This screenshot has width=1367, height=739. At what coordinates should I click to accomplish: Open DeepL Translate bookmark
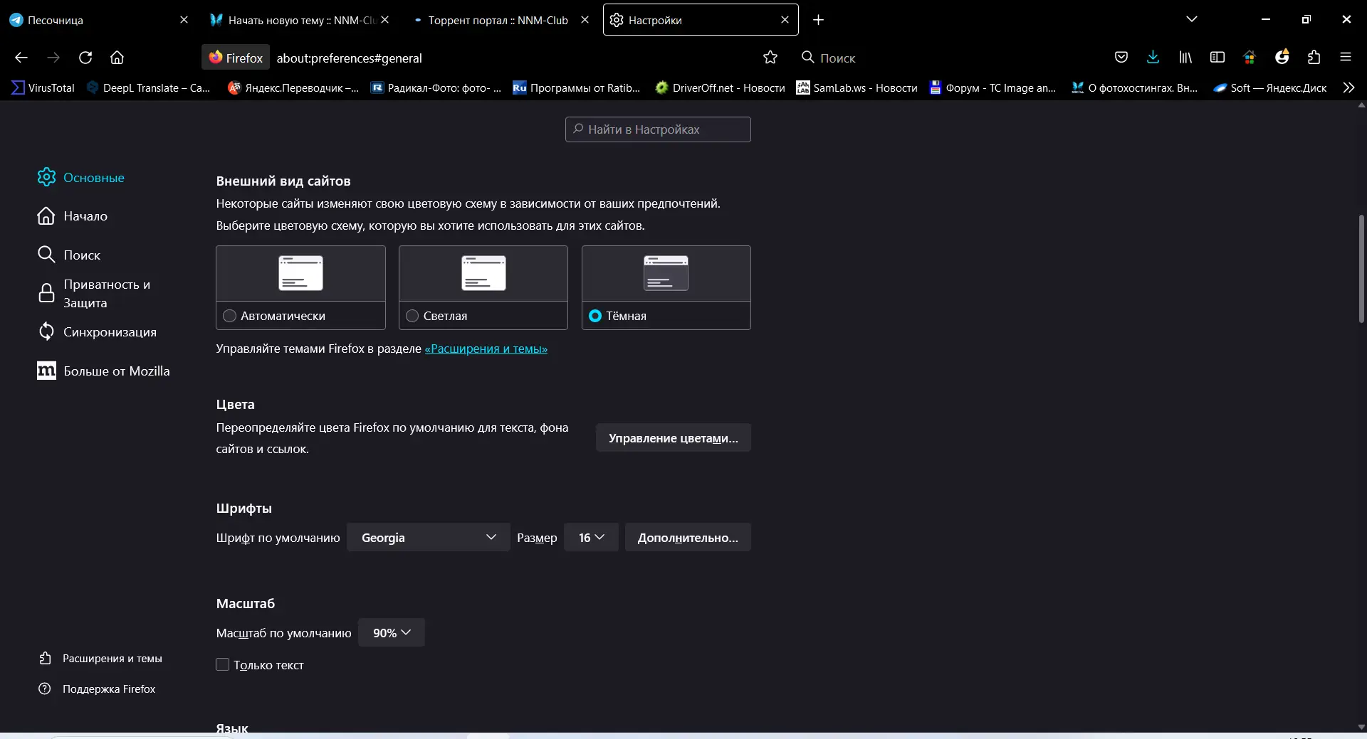(x=148, y=87)
